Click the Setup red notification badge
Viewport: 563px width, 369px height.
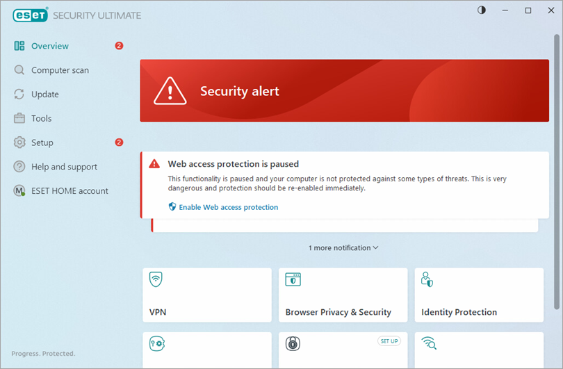[x=119, y=142]
